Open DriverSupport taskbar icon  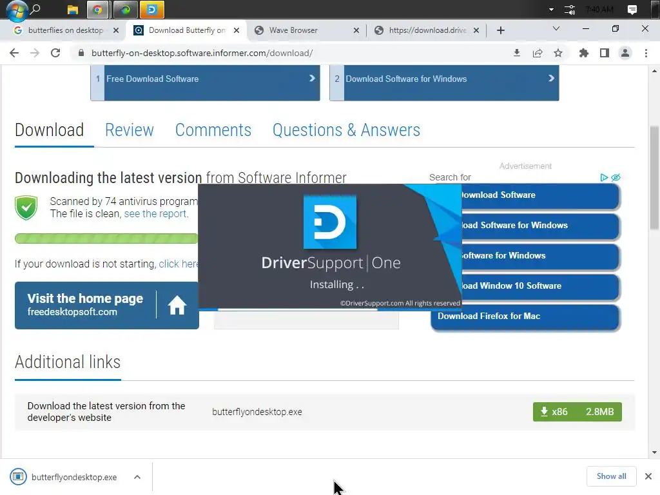tap(151, 9)
